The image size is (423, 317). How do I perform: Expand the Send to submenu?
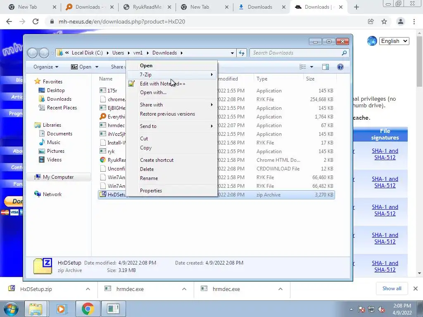tap(171, 126)
